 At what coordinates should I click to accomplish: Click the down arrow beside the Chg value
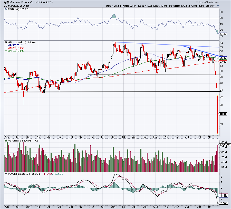[218, 6]
